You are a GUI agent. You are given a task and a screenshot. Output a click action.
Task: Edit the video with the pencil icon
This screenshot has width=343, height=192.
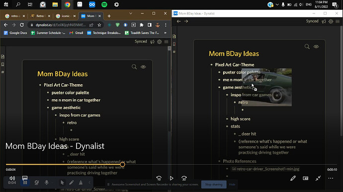pyautogui.click(x=293, y=179)
